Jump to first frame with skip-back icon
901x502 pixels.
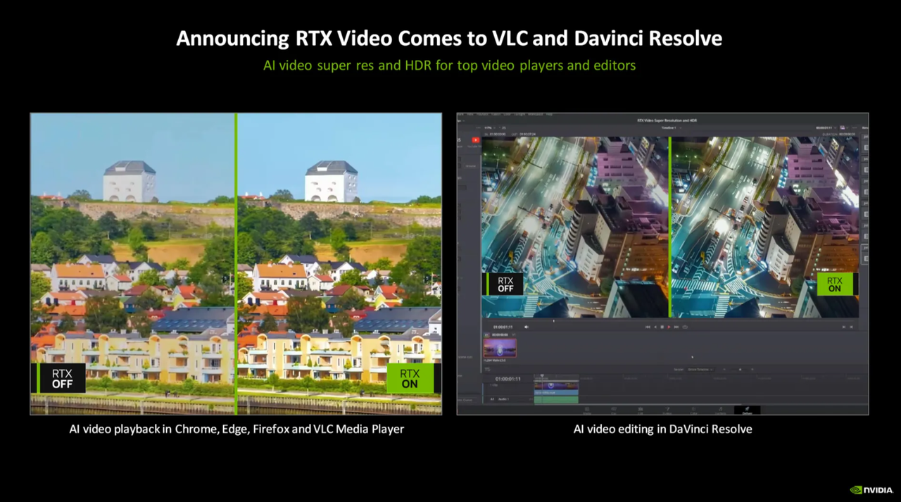click(x=648, y=327)
